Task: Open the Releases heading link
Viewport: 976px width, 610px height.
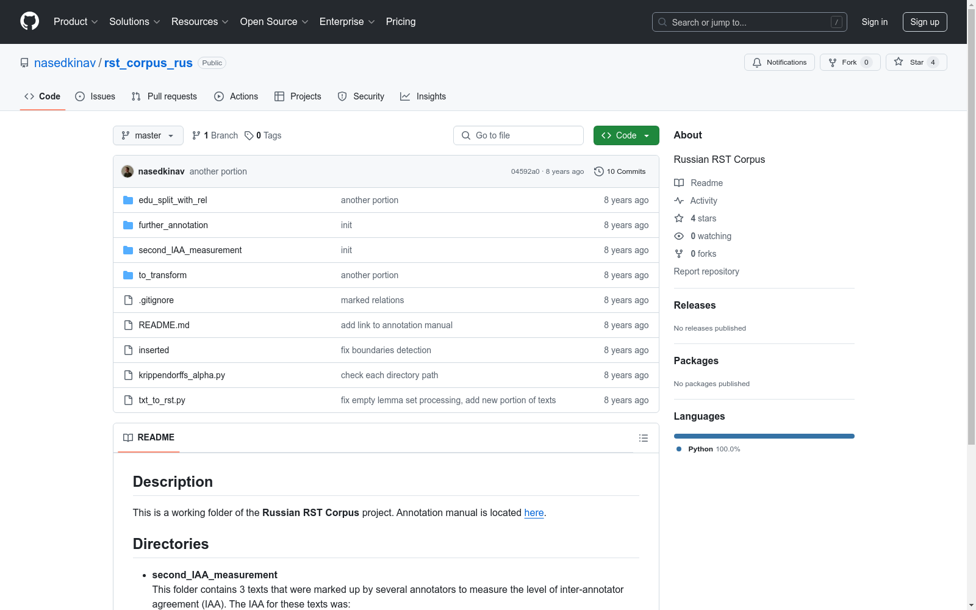Action: pyautogui.click(x=695, y=305)
